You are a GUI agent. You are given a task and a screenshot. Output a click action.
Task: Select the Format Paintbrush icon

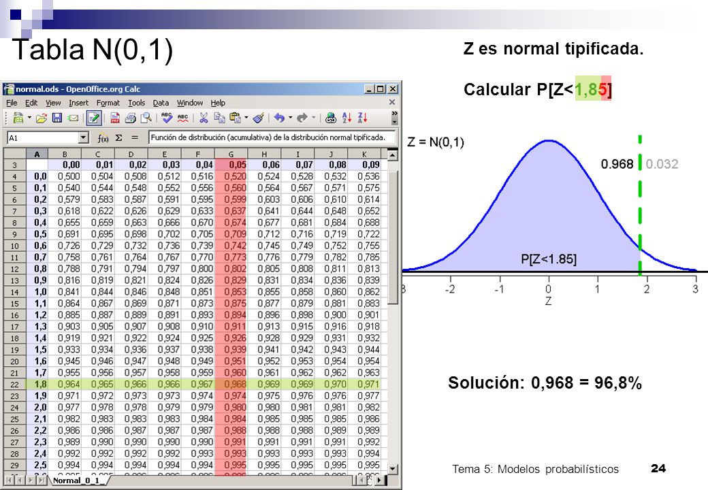point(258,118)
